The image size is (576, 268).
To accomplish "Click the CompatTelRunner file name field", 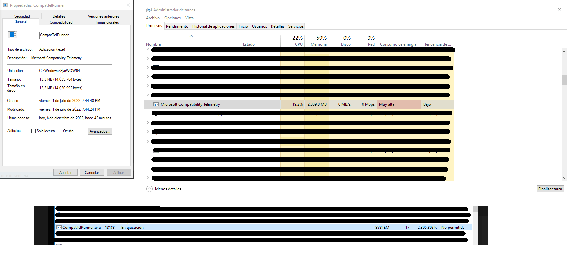I will [x=76, y=35].
